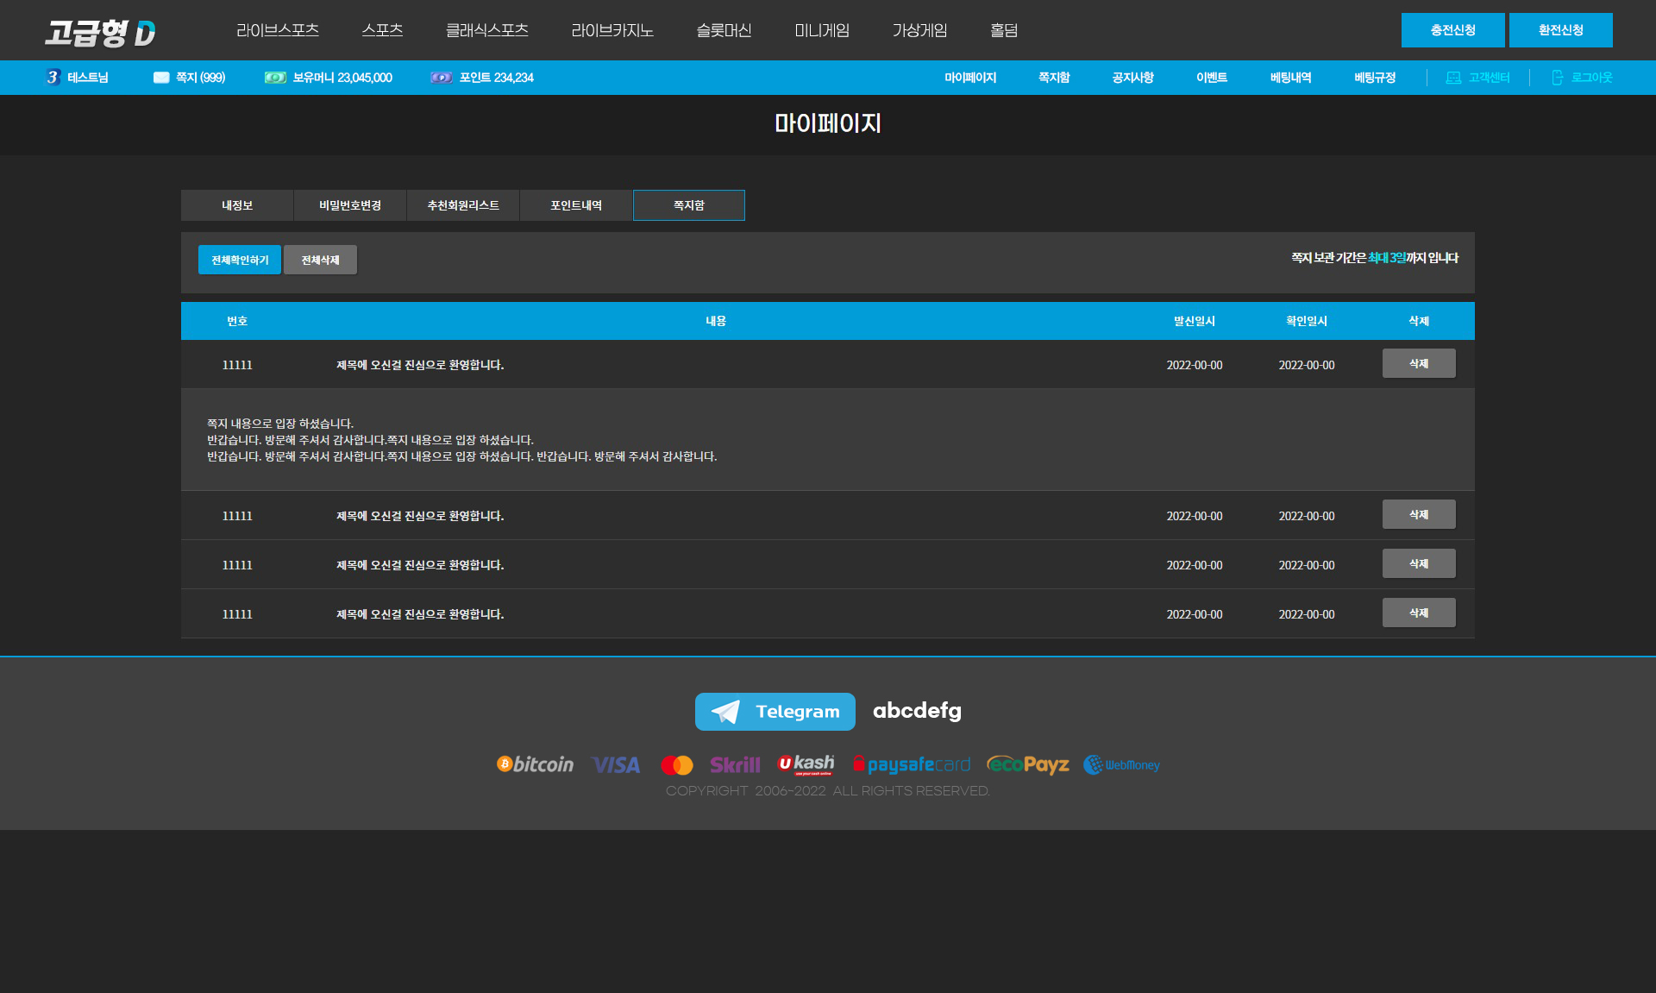Go to 마이페이지 link
Screen dimensions: 1656x993
pyautogui.click(x=970, y=78)
